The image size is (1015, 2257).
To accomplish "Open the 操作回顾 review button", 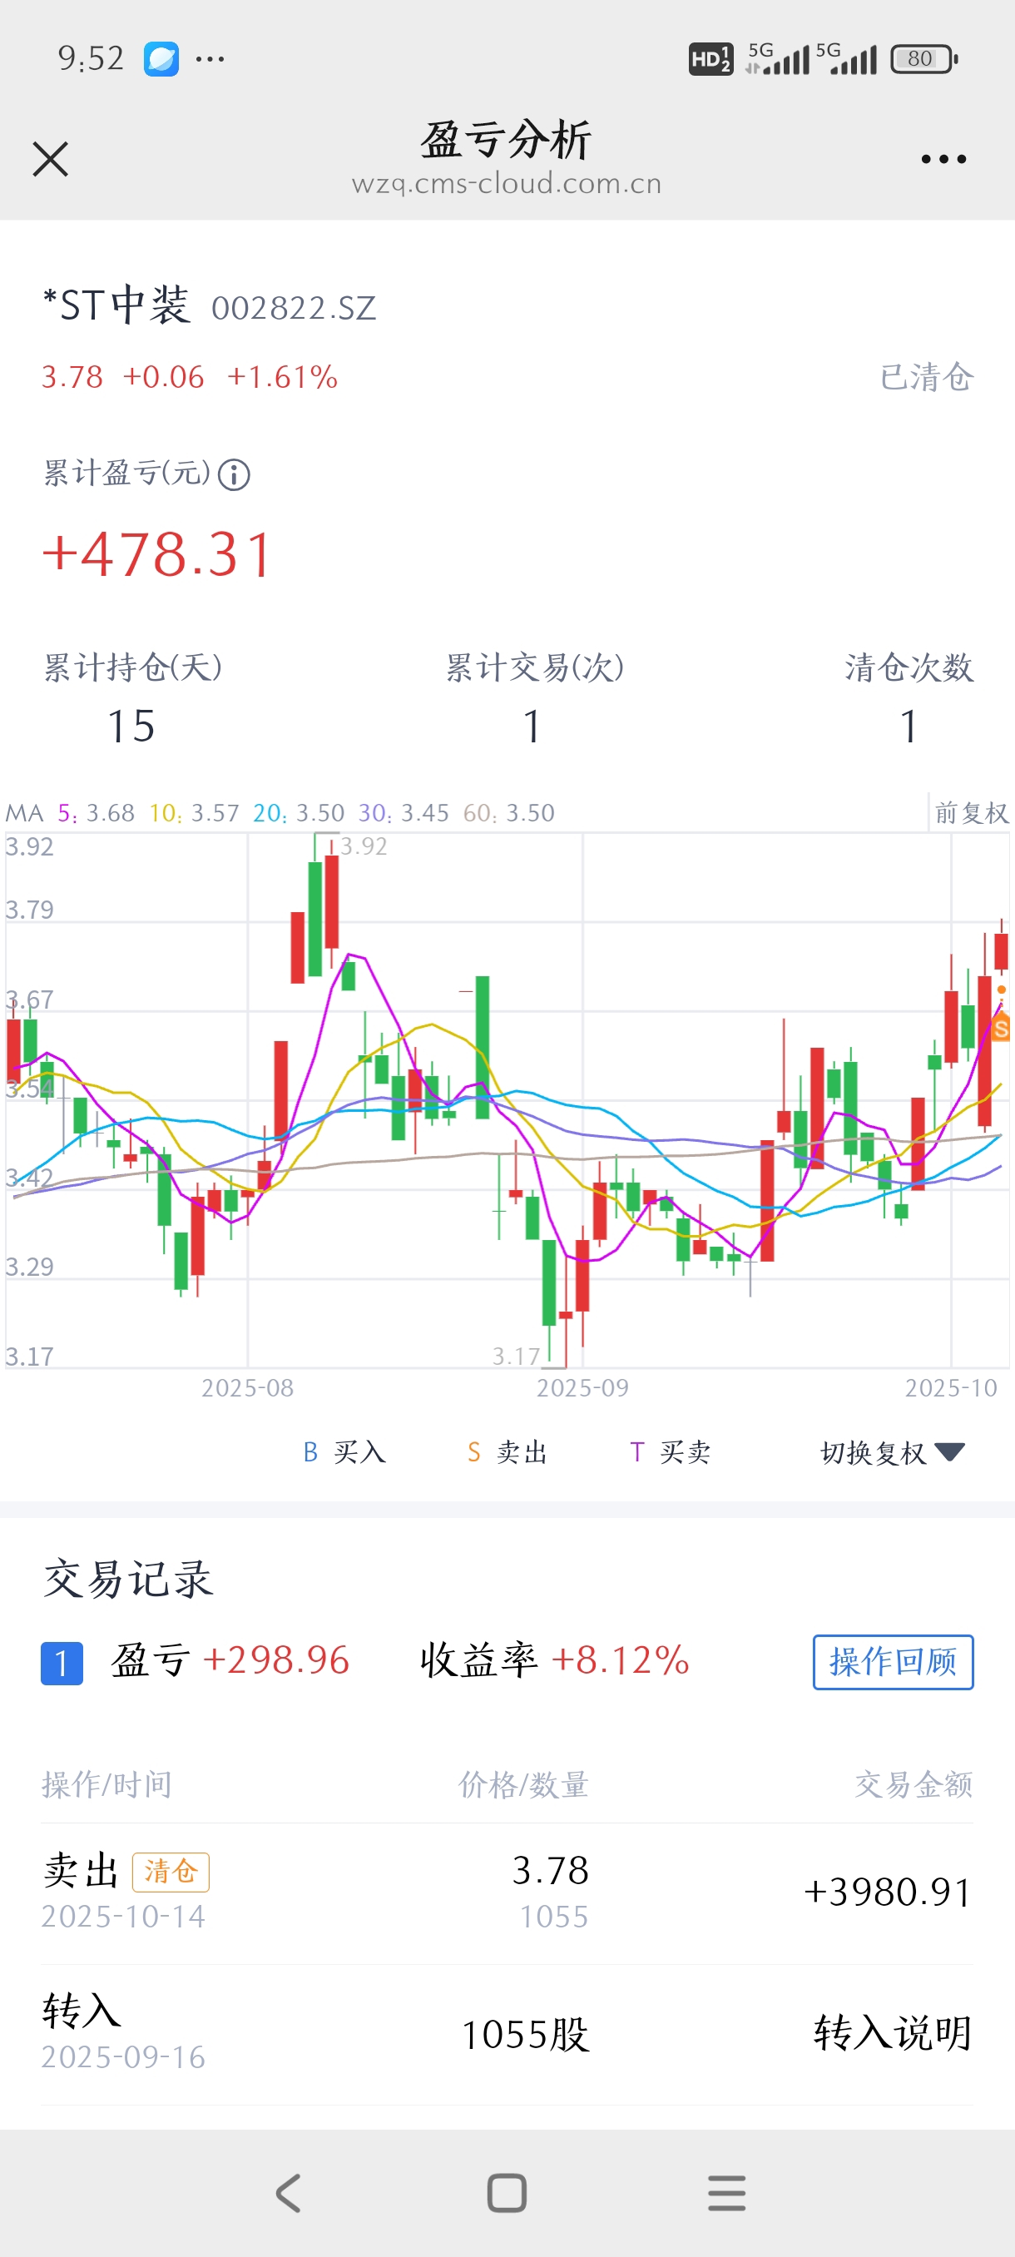I will coord(893,1661).
